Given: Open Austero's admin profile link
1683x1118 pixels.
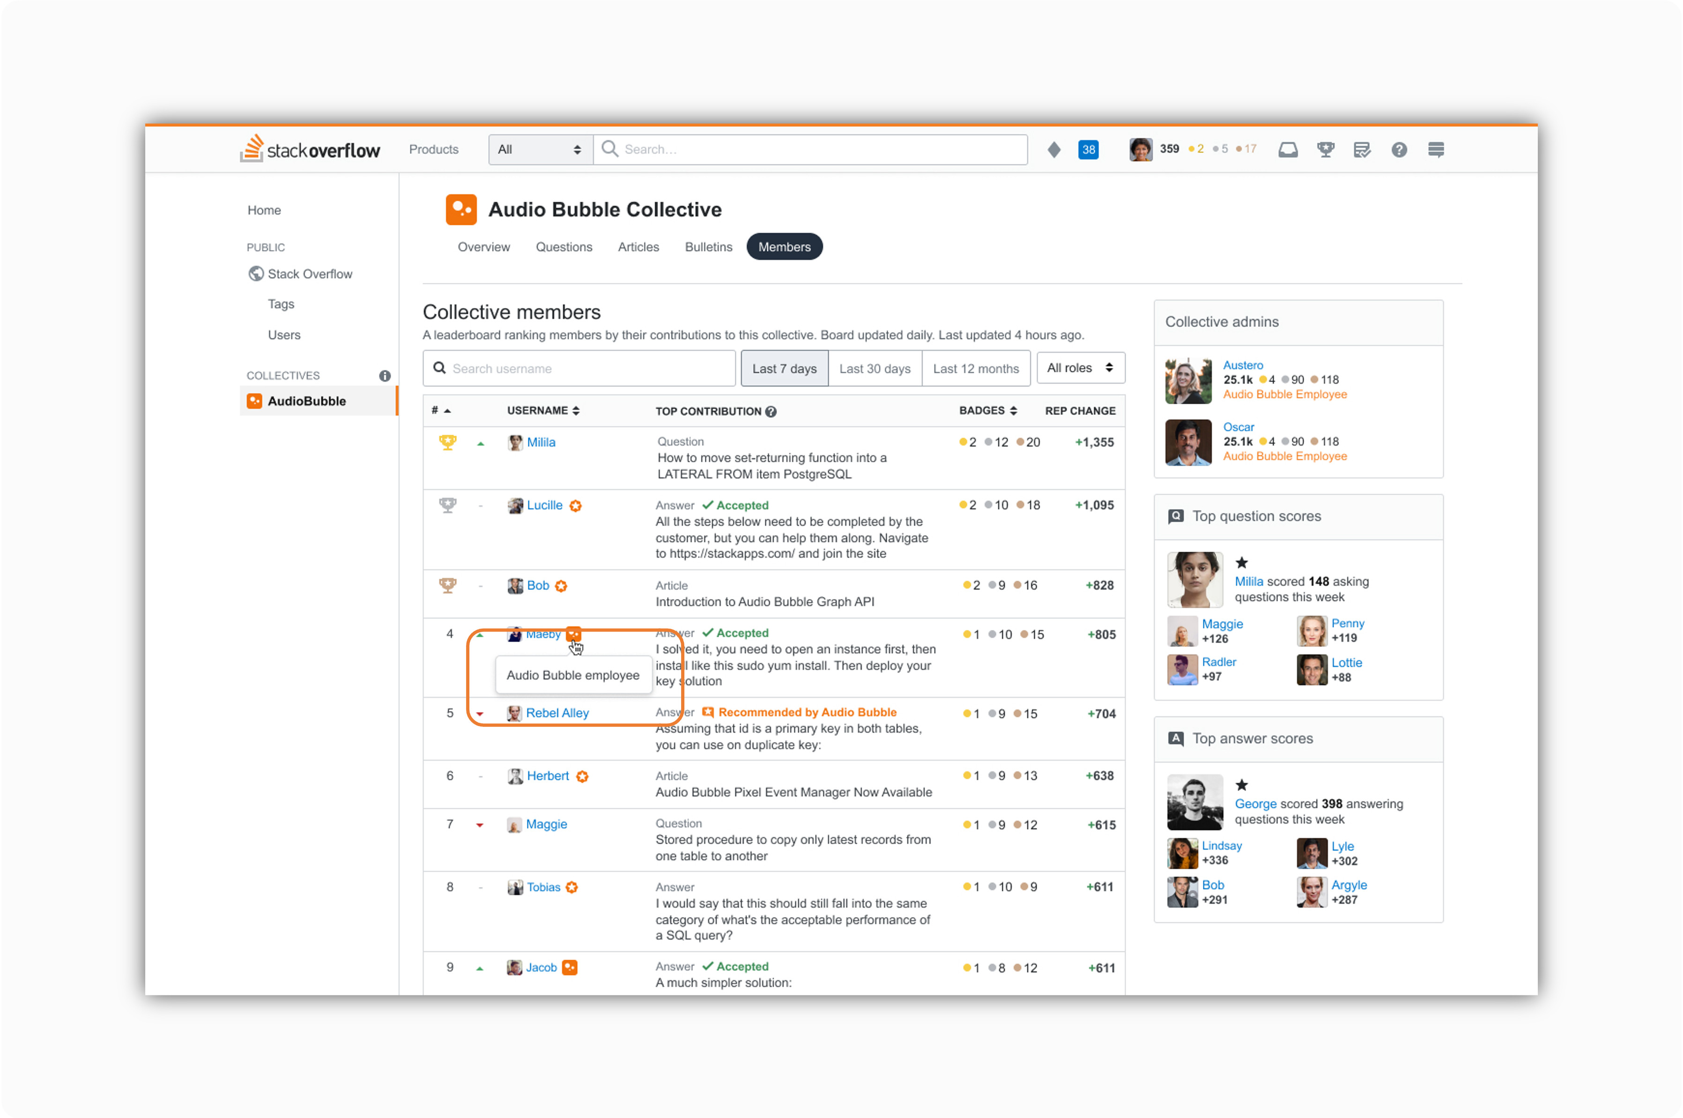Looking at the screenshot, I should click(1242, 365).
